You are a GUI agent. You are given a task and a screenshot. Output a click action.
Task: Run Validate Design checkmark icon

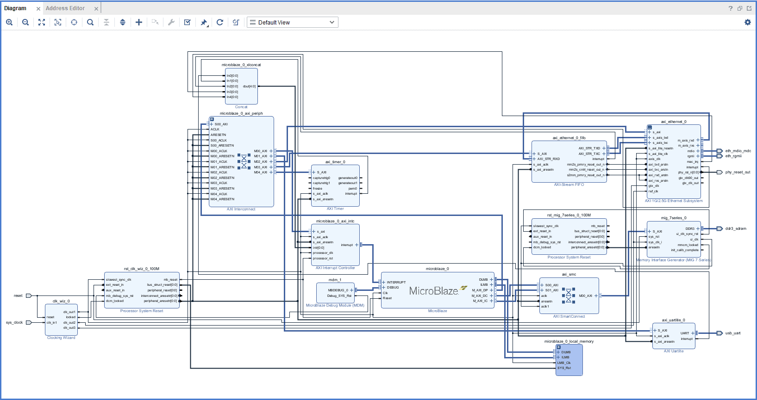click(x=188, y=22)
